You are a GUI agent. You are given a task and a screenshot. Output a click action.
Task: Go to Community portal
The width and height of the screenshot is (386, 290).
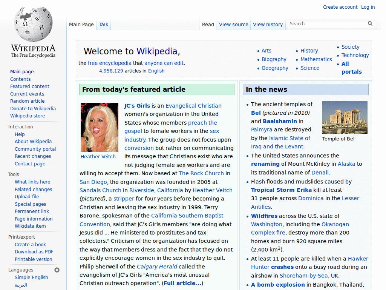click(35, 149)
